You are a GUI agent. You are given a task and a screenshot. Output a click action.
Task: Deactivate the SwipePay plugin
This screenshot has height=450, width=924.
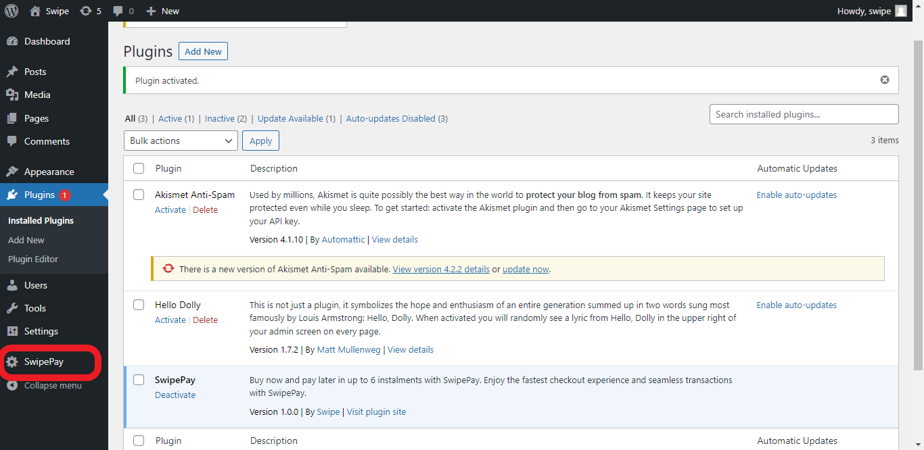175,395
